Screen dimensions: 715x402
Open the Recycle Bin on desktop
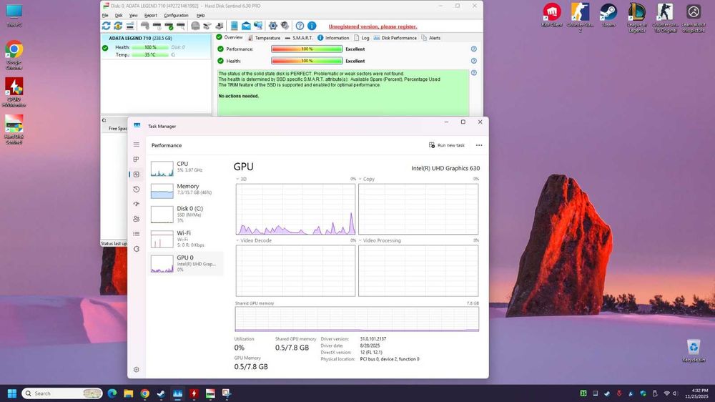(694, 350)
